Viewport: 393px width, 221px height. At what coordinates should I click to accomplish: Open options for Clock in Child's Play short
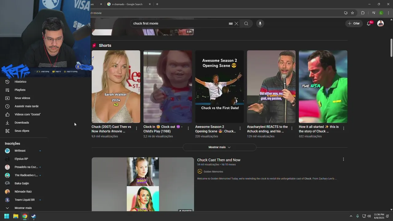pos(189,128)
